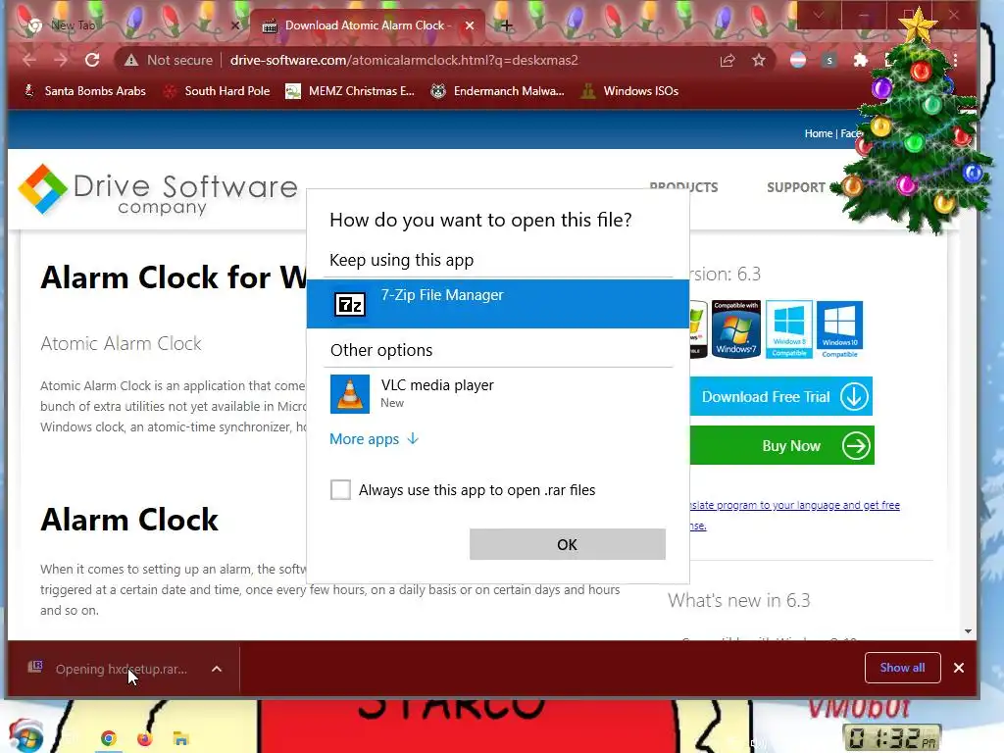1004x753 pixels.
Task: Open Endermanch Malware bookmark
Action: tap(497, 91)
